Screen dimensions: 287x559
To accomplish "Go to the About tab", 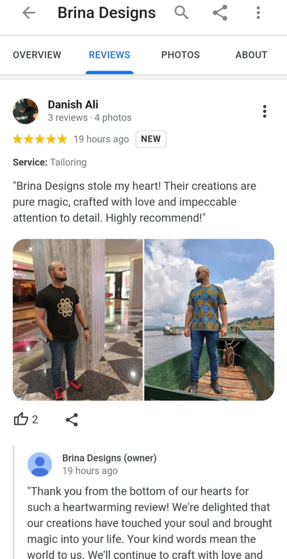I will point(251,55).
